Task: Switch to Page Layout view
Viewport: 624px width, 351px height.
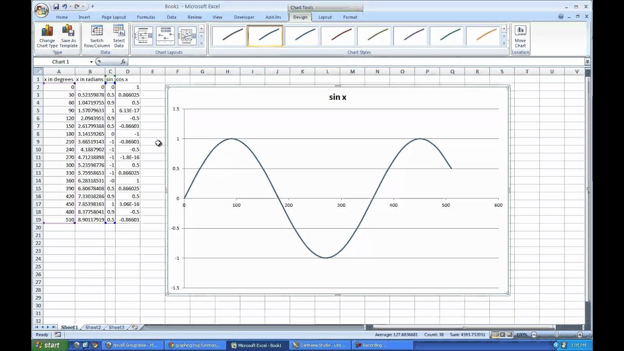Action: [x=503, y=334]
